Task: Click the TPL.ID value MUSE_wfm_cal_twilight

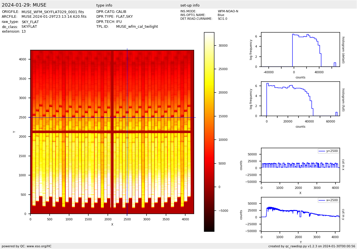Action: tap(137, 27)
